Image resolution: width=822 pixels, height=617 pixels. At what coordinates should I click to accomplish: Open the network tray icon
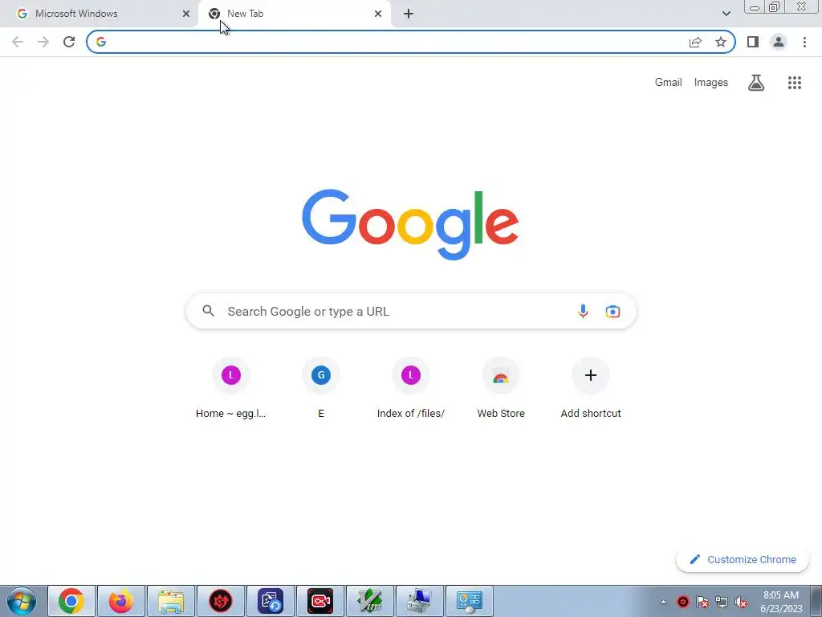tap(722, 602)
